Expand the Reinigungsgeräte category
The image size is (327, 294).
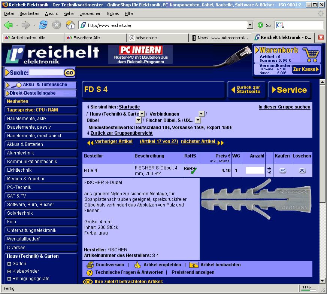click(x=9, y=279)
